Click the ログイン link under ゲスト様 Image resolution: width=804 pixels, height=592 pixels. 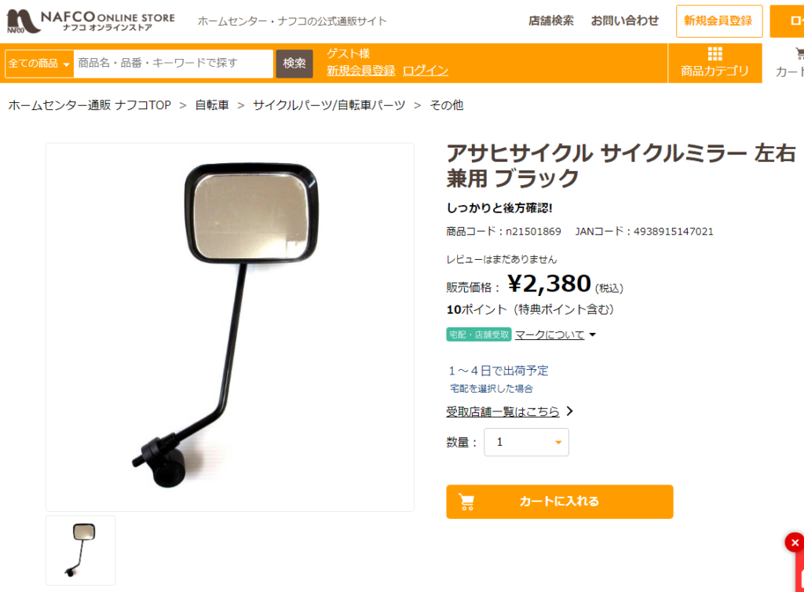pos(426,71)
